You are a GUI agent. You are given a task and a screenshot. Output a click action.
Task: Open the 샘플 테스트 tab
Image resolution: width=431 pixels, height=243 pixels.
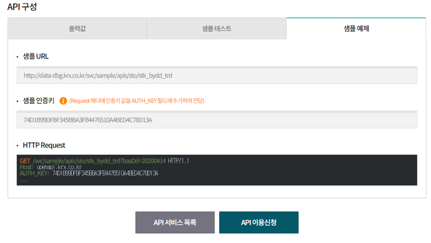click(216, 29)
